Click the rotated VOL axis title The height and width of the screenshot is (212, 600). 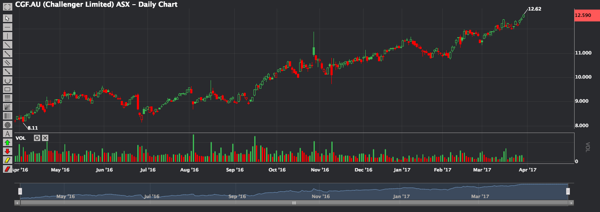click(587, 147)
